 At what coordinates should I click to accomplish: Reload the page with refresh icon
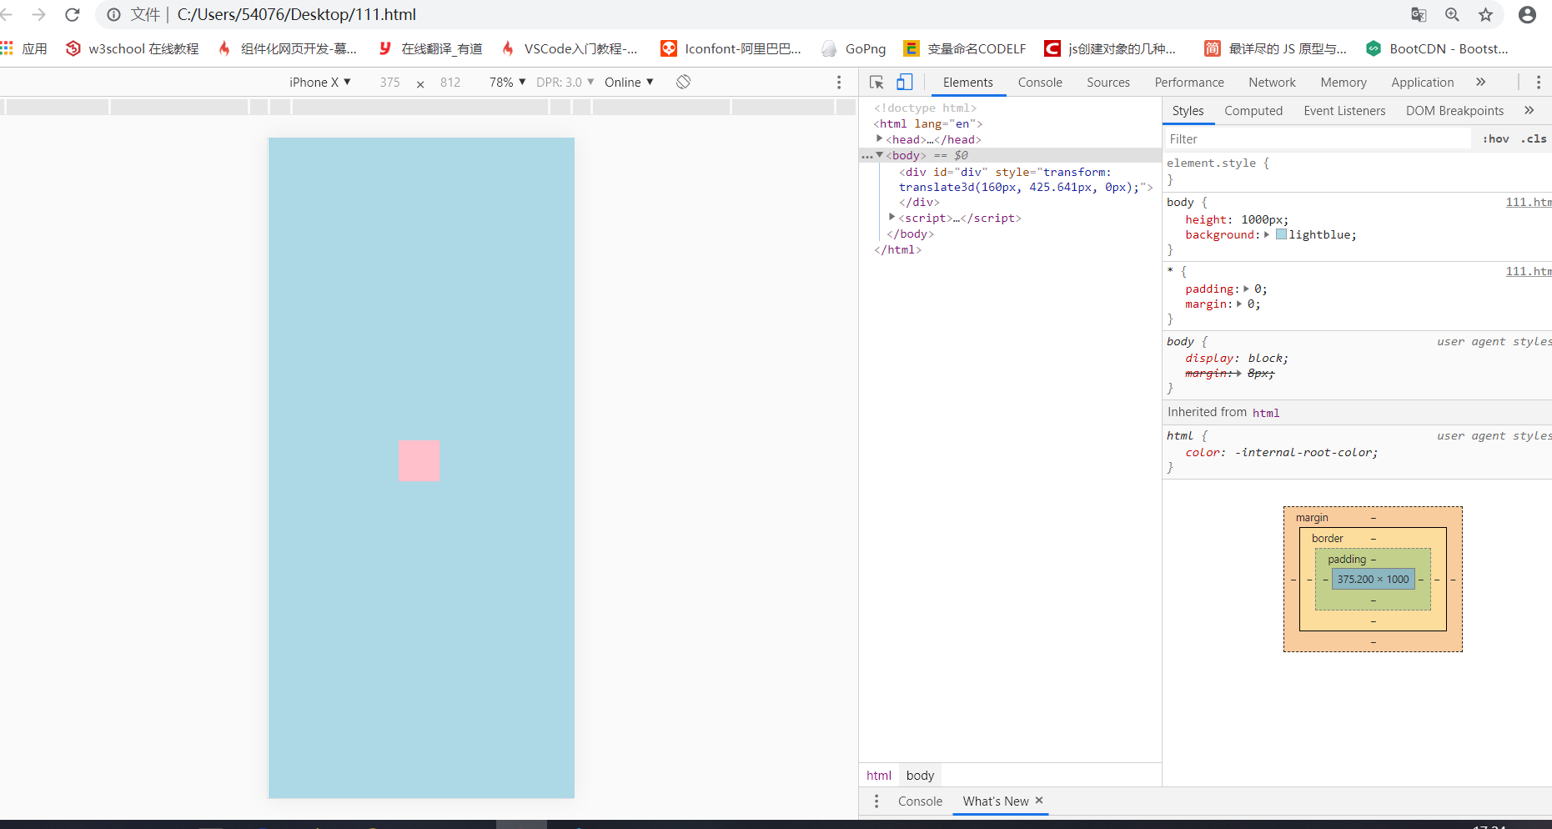[73, 15]
